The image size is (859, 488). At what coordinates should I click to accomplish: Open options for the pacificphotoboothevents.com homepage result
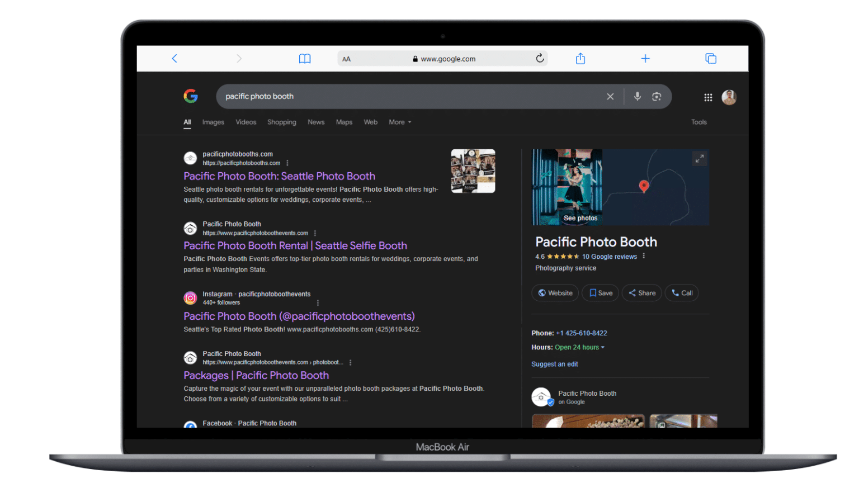(315, 233)
